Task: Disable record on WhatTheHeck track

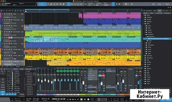Action: [x=9, y=38]
